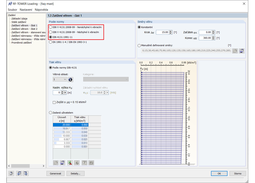Screen dimensions: 255x183
Task: Click the manual directions list text field
Action: [186, 51]
